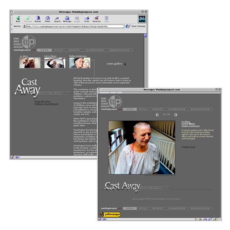The height and width of the screenshot is (230, 230).
Task: Open the newsgroups icon in the component bar
Action: pyautogui.click(x=210, y=219)
